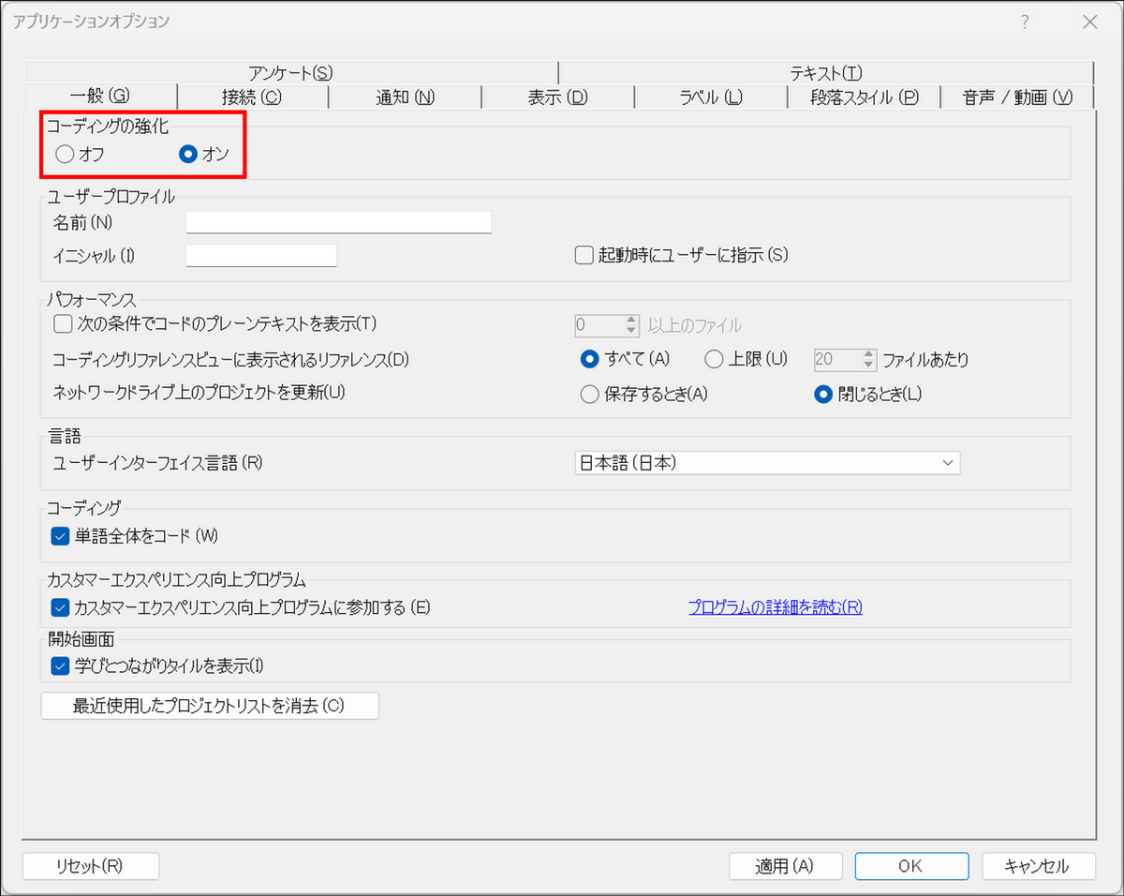The image size is (1124, 896).
Task: Toggle 単語全体をコード checkbox
Action: point(62,536)
